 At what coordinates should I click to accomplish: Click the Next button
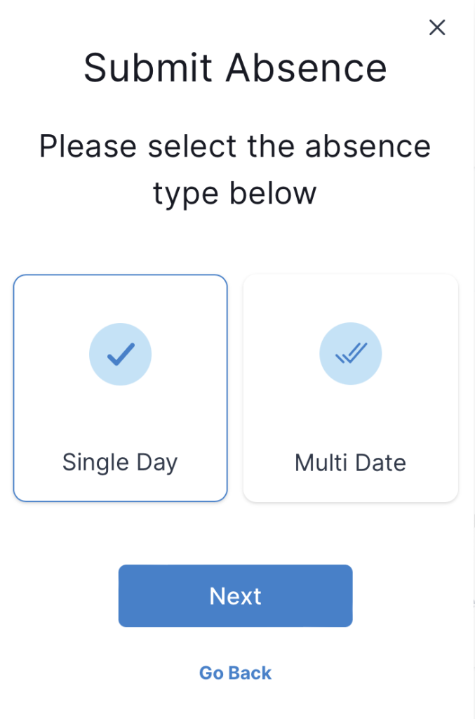pos(235,595)
